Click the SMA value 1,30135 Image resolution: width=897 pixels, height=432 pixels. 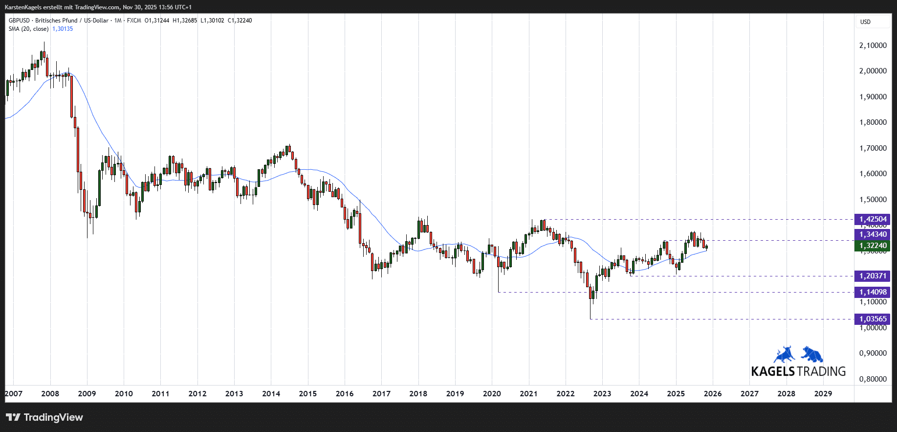(x=63, y=29)
